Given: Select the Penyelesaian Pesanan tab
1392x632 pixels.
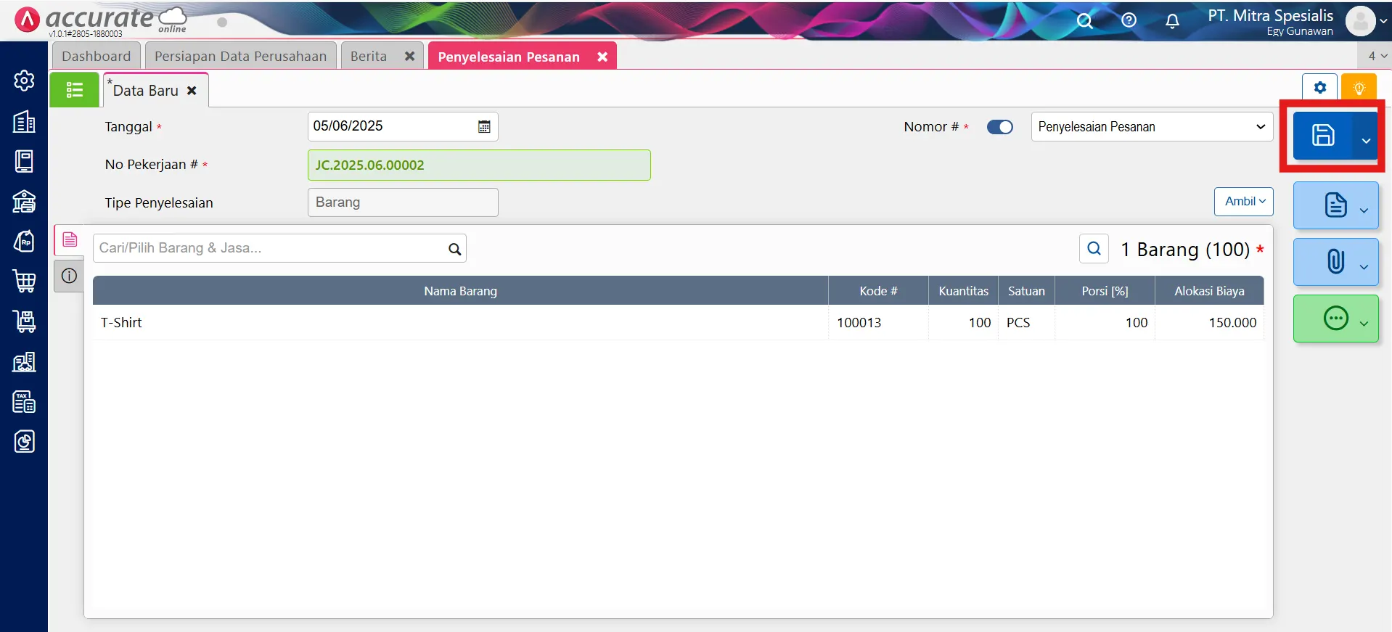Looking at the screenshot, I should pos(509,57).
